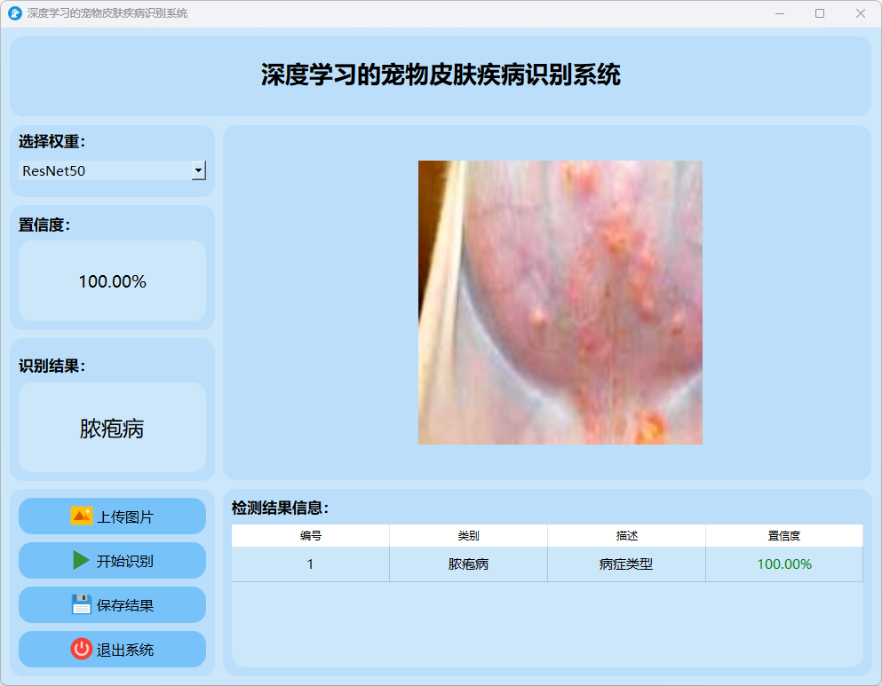The width and height of the screenshot is (882, 686).
Task: Select the table cell with number 1
Action: pyautogui.click(x=311, y=564)
